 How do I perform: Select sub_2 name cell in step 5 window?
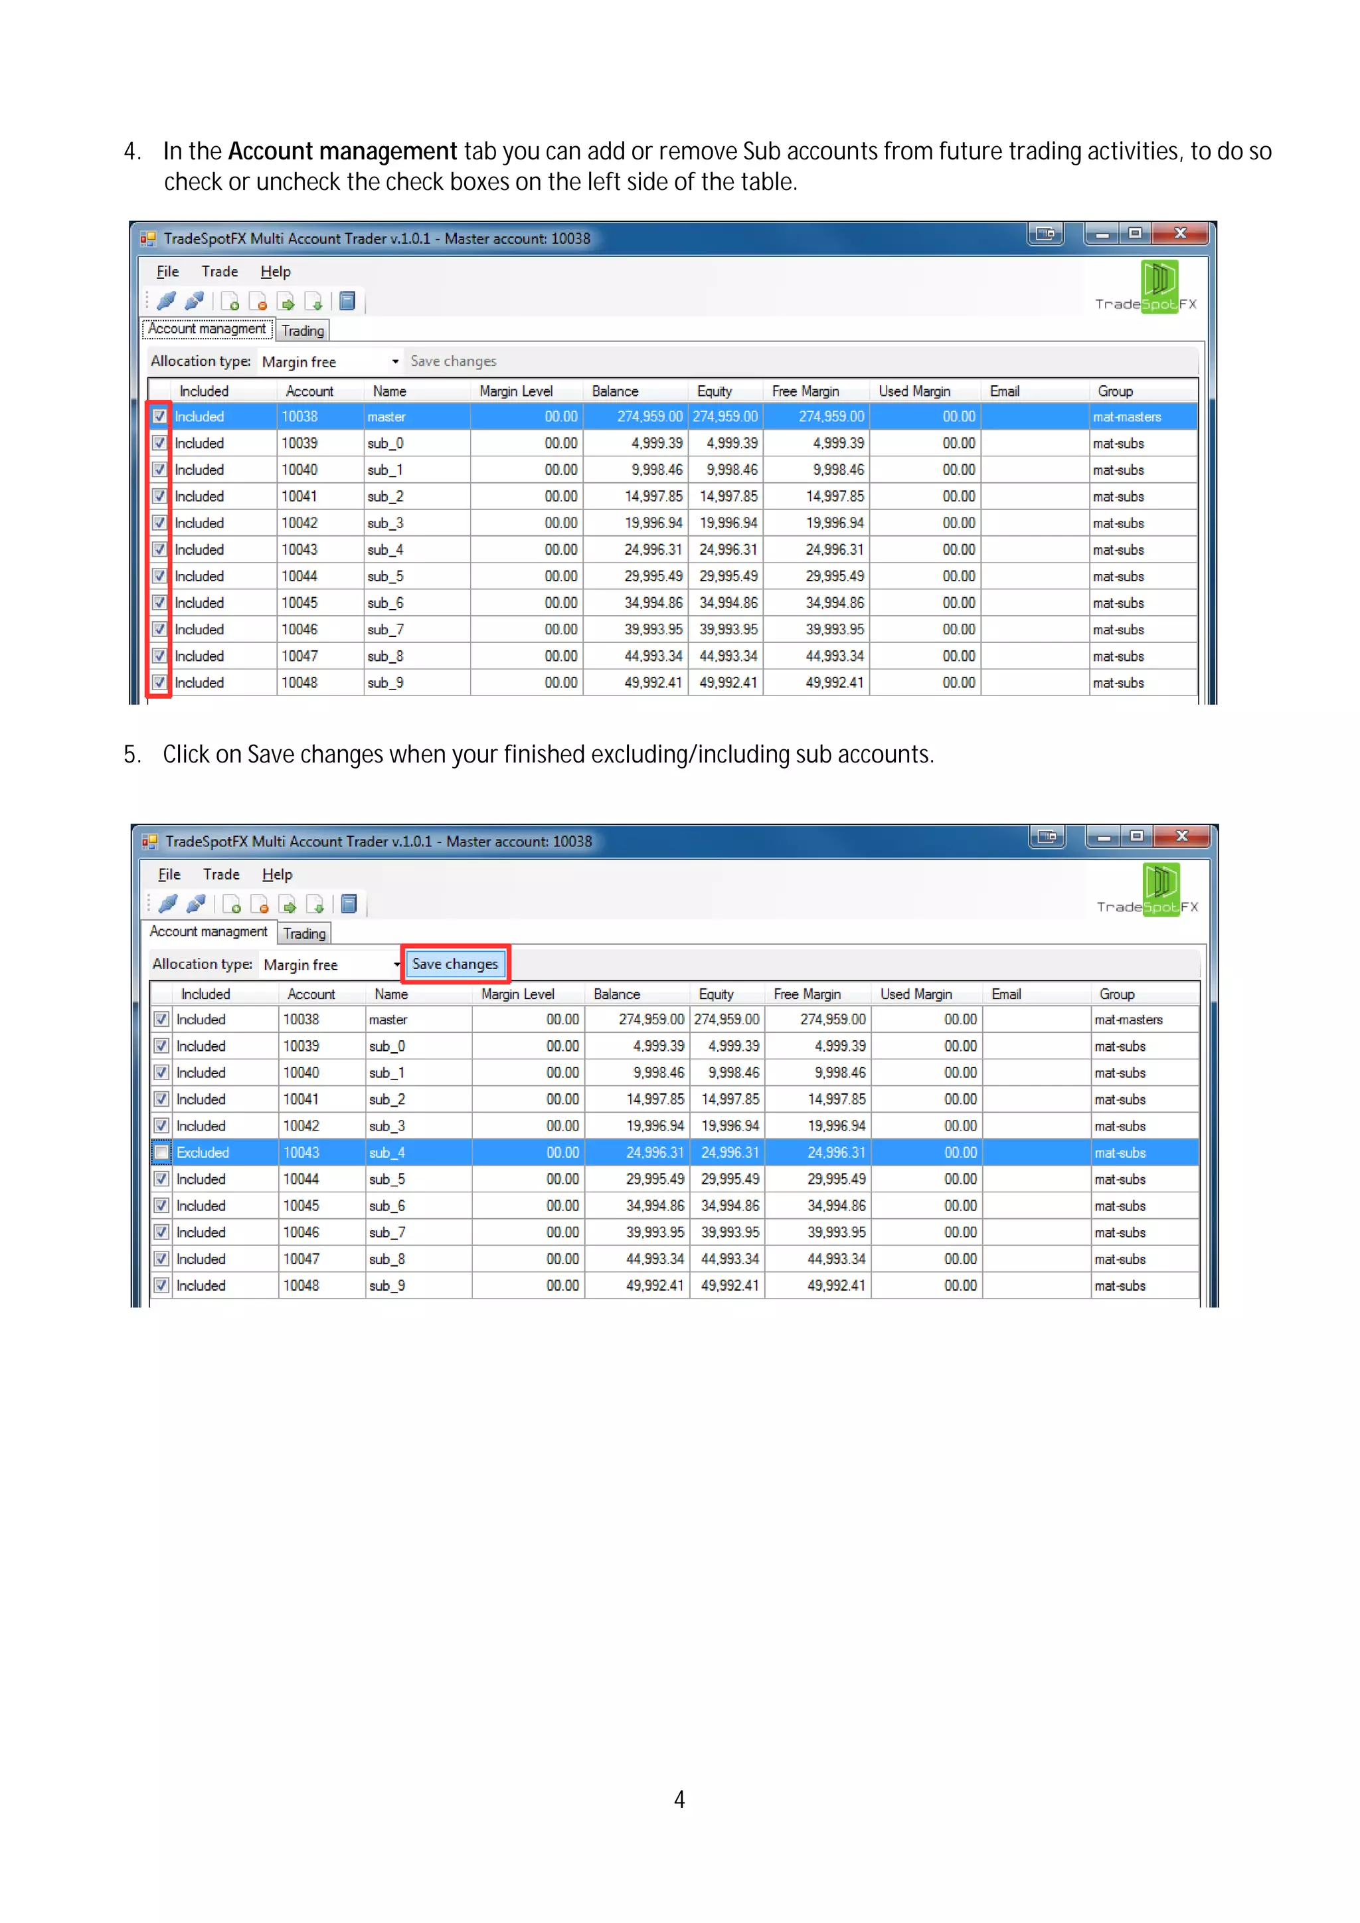(418, 1099)
